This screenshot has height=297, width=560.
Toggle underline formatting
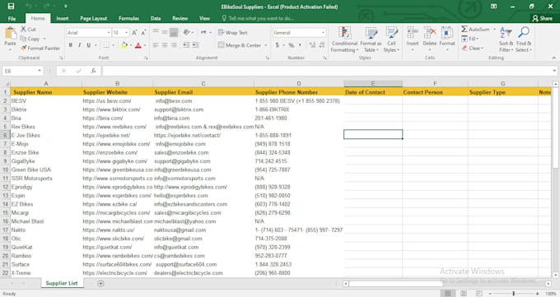[x=89, y=45]
